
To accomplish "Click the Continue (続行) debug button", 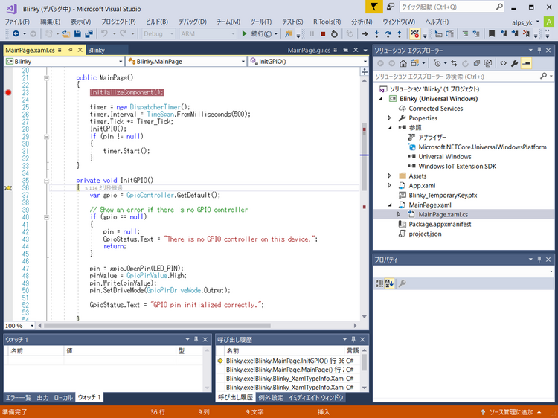I will tap(256, 33).
